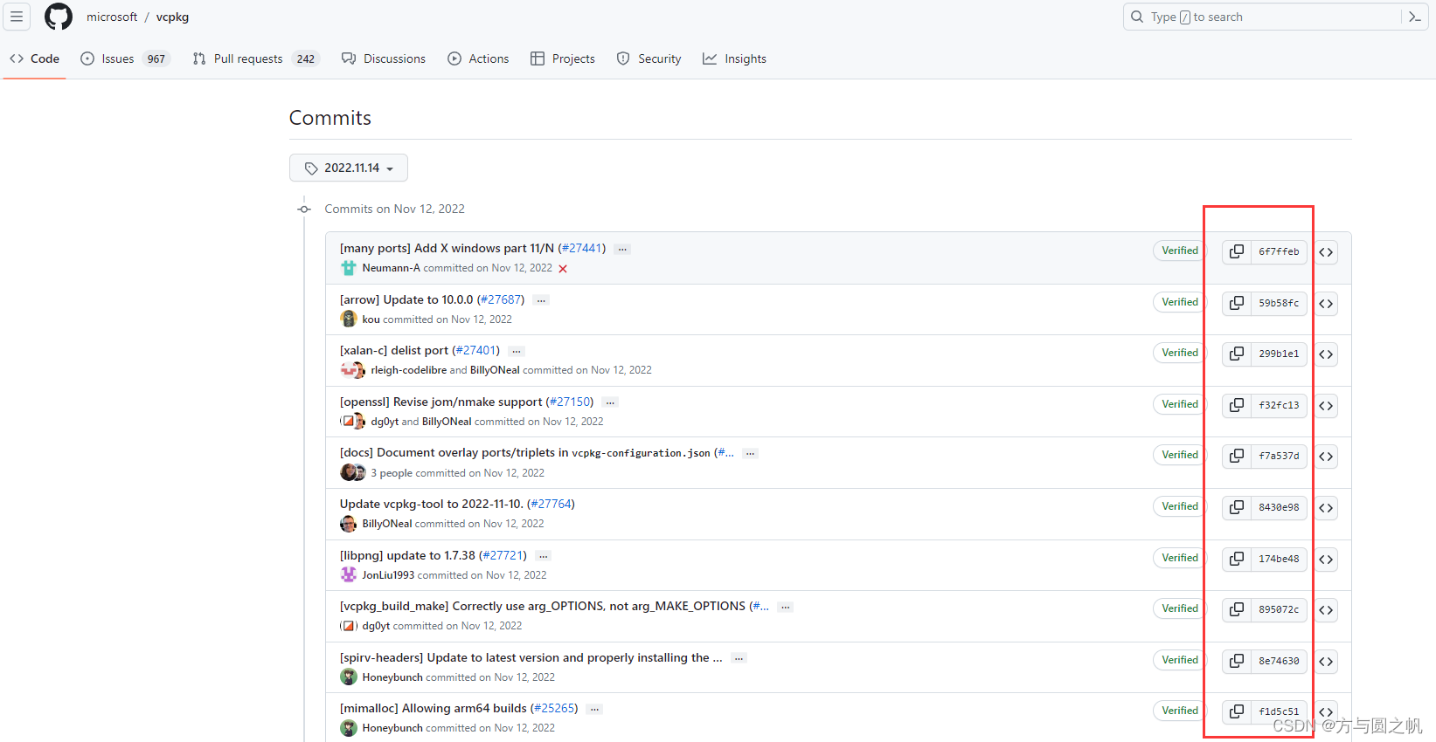Open the Discussions tab

point(384,58)
